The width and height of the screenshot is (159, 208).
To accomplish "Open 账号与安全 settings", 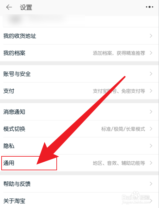I will point(79,74).
